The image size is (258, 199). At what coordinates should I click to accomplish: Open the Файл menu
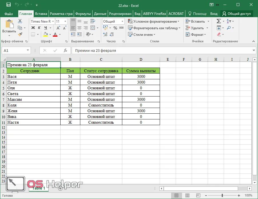pos(9,14)
